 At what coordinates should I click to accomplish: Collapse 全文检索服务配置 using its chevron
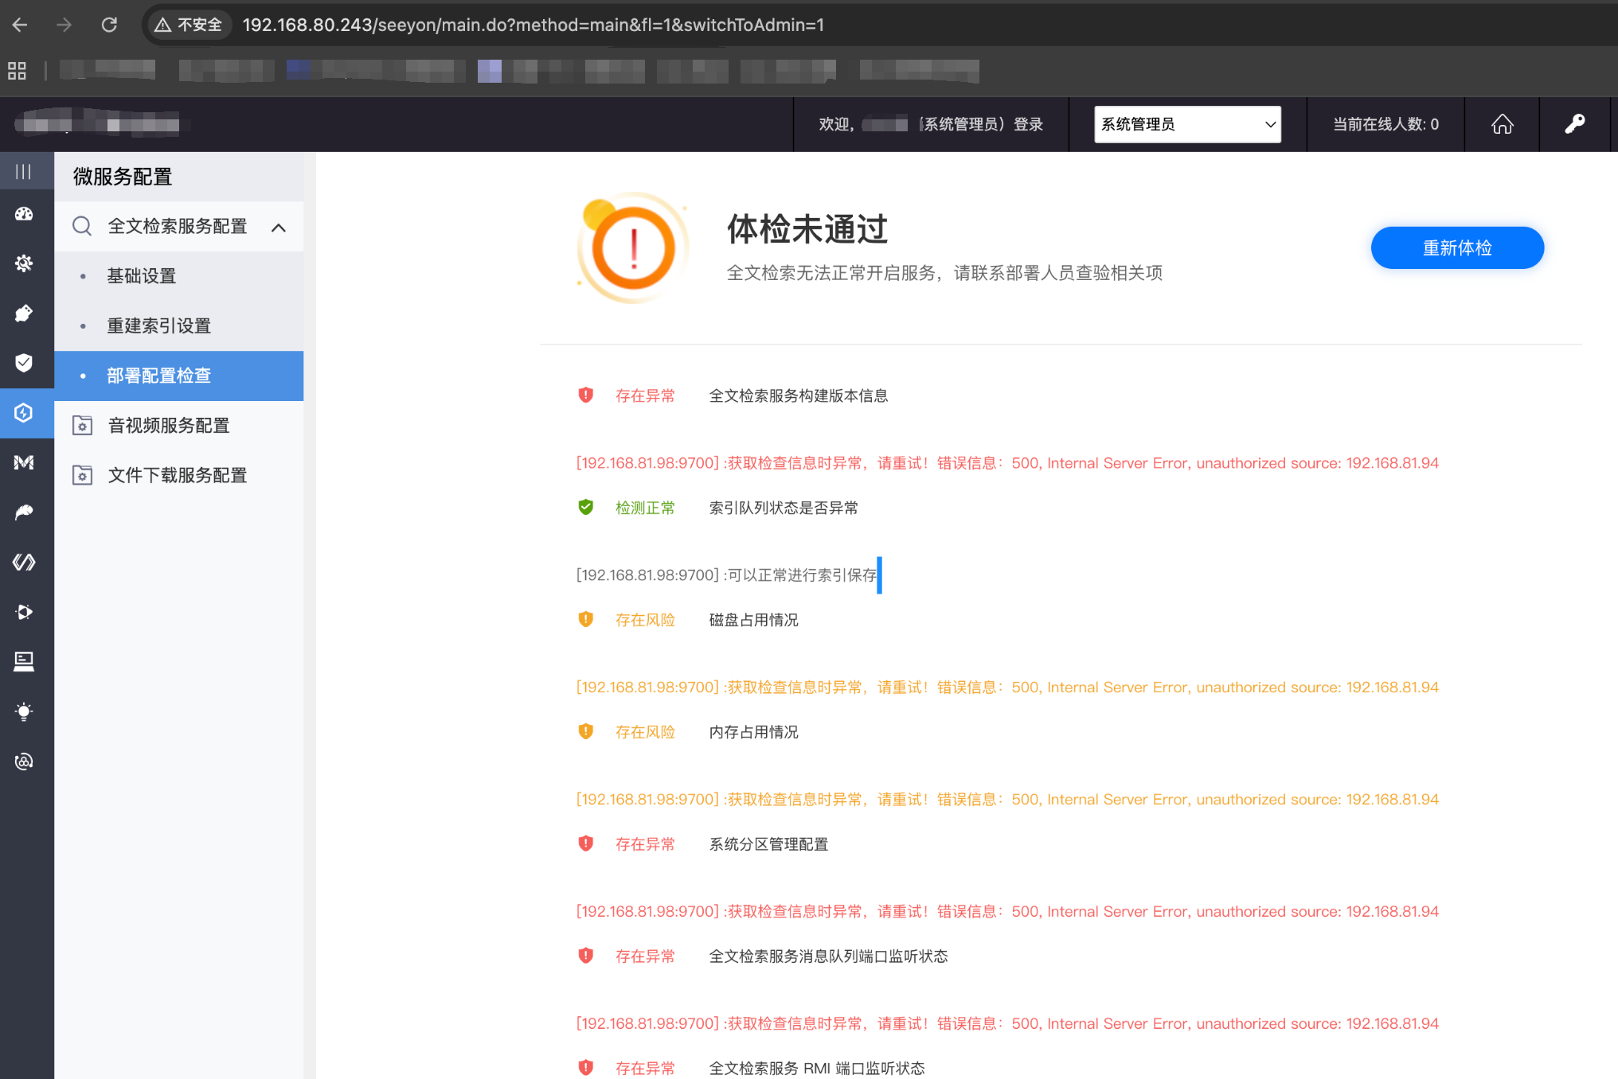(279, 228)
